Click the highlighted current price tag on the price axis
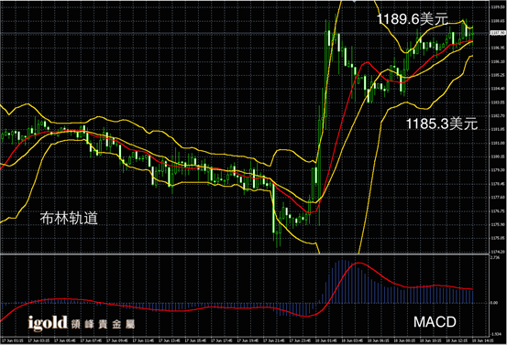507x345 pixels. click(498, 33)
